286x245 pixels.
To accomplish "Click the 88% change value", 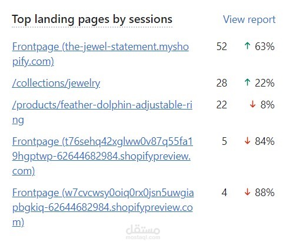I will pos(265,193).
